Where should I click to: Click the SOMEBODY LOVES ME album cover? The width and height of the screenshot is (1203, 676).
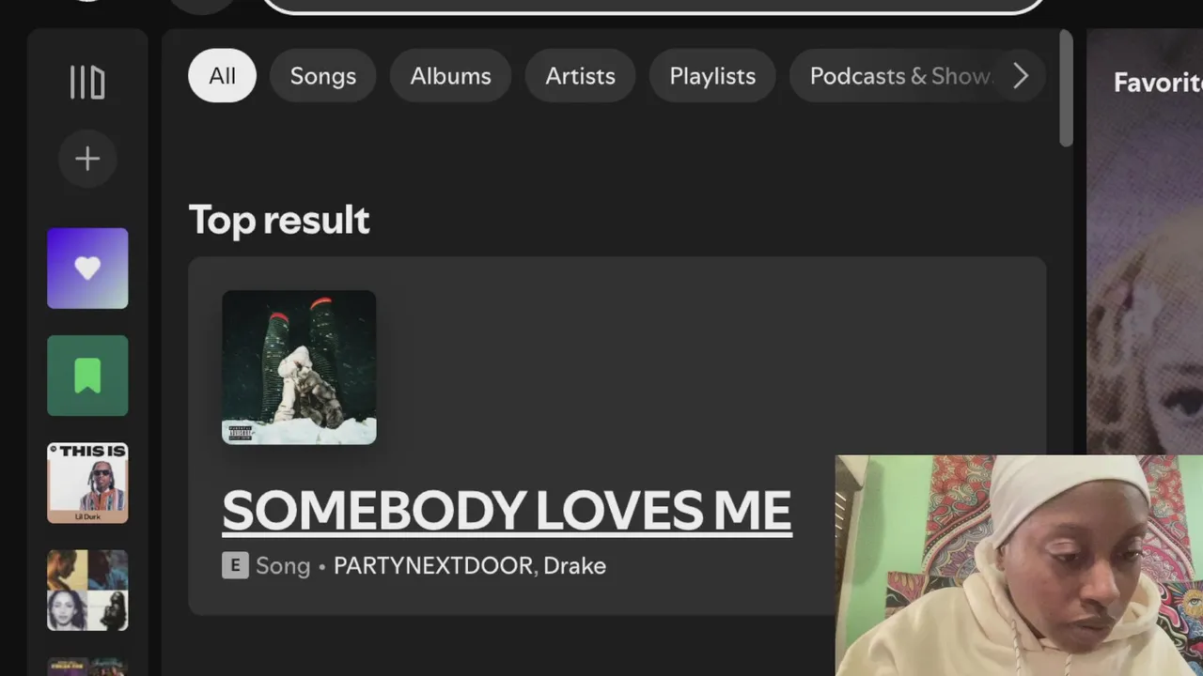tap(299, 367)
